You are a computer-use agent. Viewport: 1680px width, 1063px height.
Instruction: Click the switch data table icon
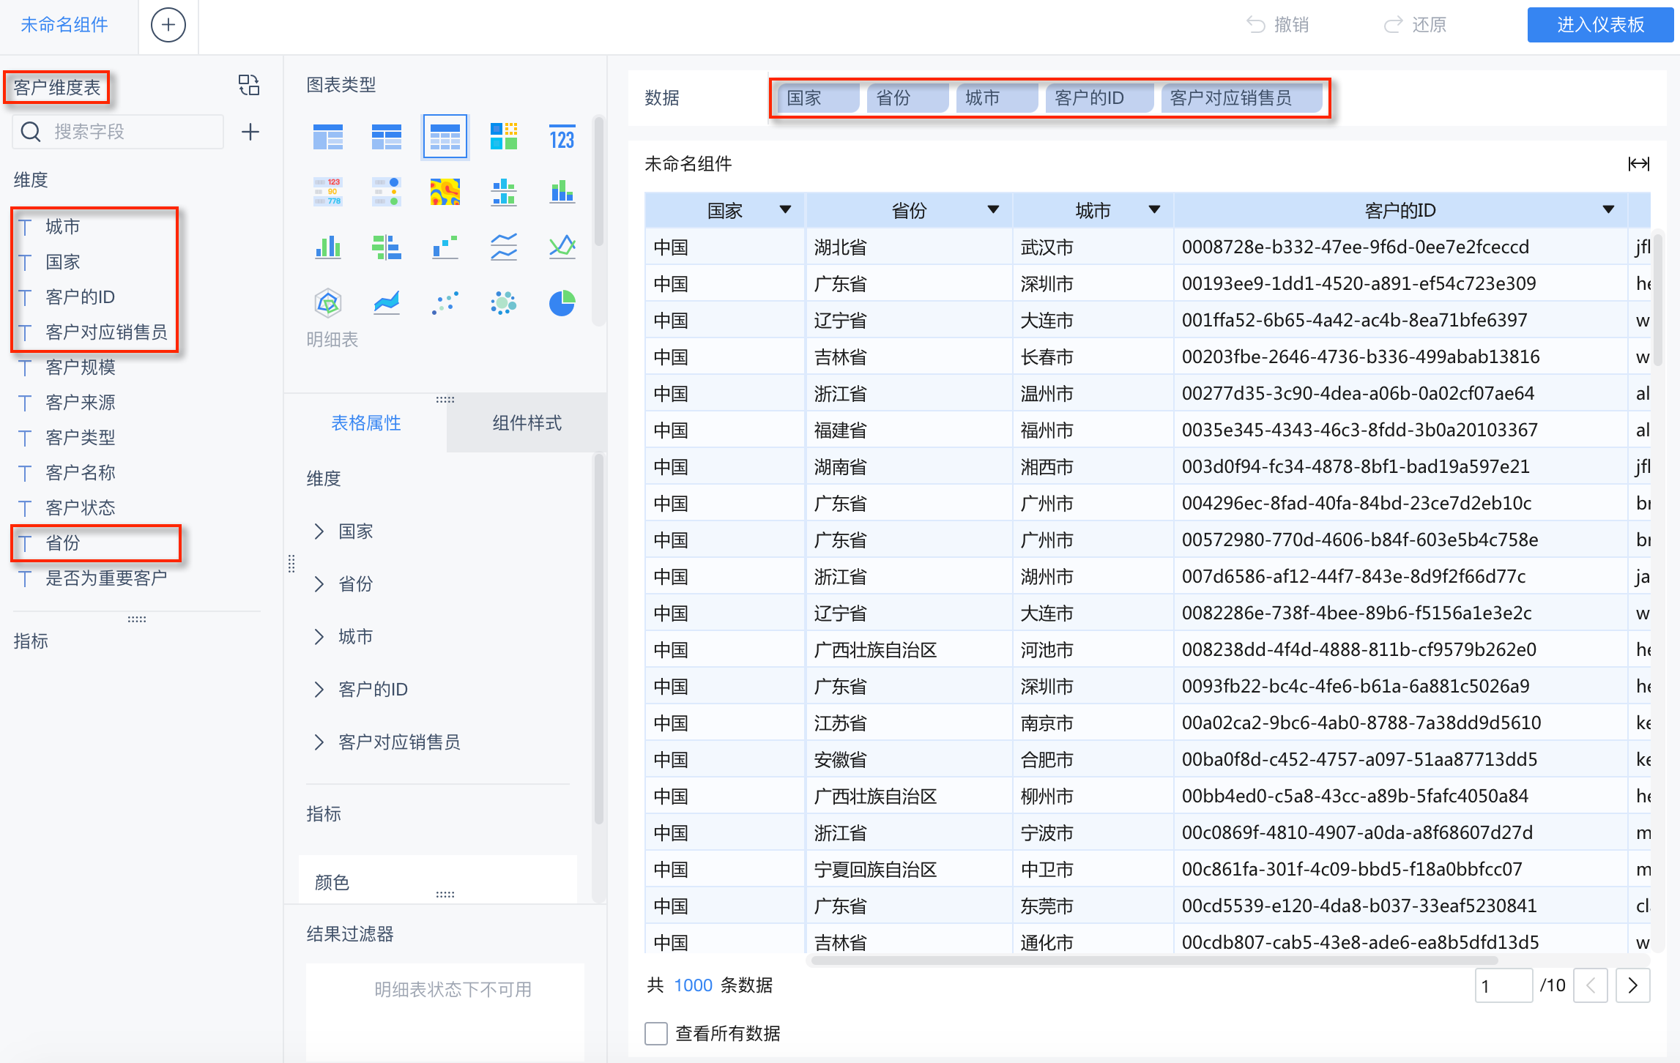(249, 86)
